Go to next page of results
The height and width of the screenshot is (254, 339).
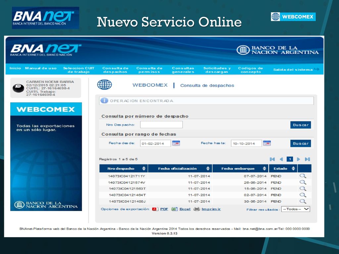[299, 159]
